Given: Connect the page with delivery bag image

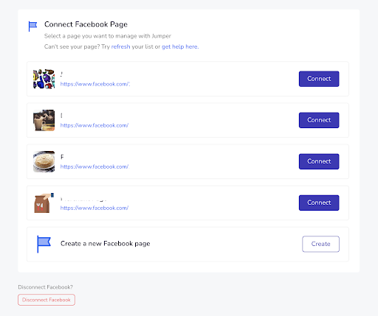Looking at the screenshot, I should tap(319, 203).
